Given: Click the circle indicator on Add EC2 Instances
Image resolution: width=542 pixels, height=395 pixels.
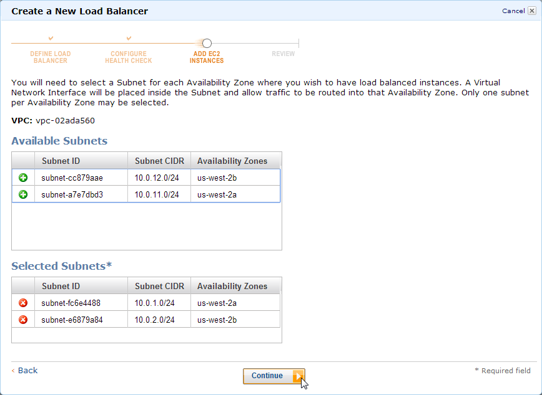Looking at the screenshot, I should (207, 43).
